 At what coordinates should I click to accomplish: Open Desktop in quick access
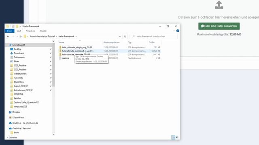click(17, 49)
